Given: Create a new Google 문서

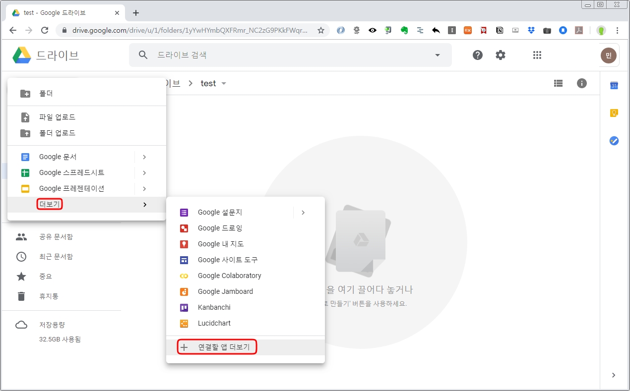Looking at the screenshot, I should tap(71, 157).
